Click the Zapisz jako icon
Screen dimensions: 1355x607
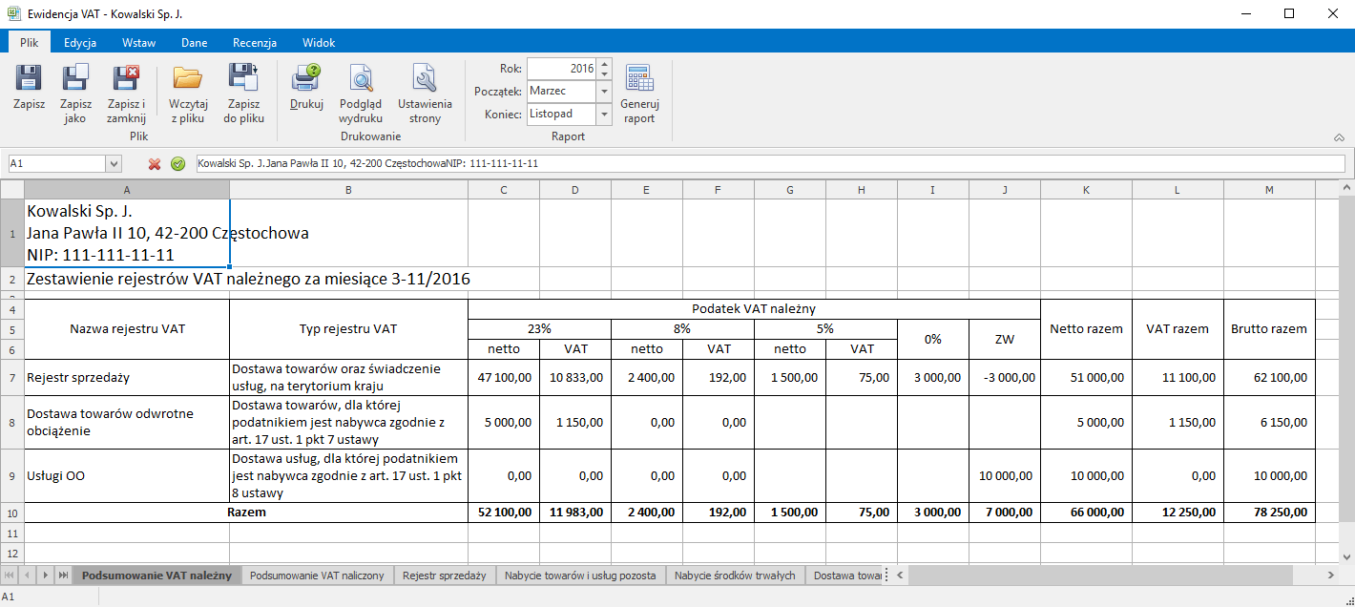[75, 79]
